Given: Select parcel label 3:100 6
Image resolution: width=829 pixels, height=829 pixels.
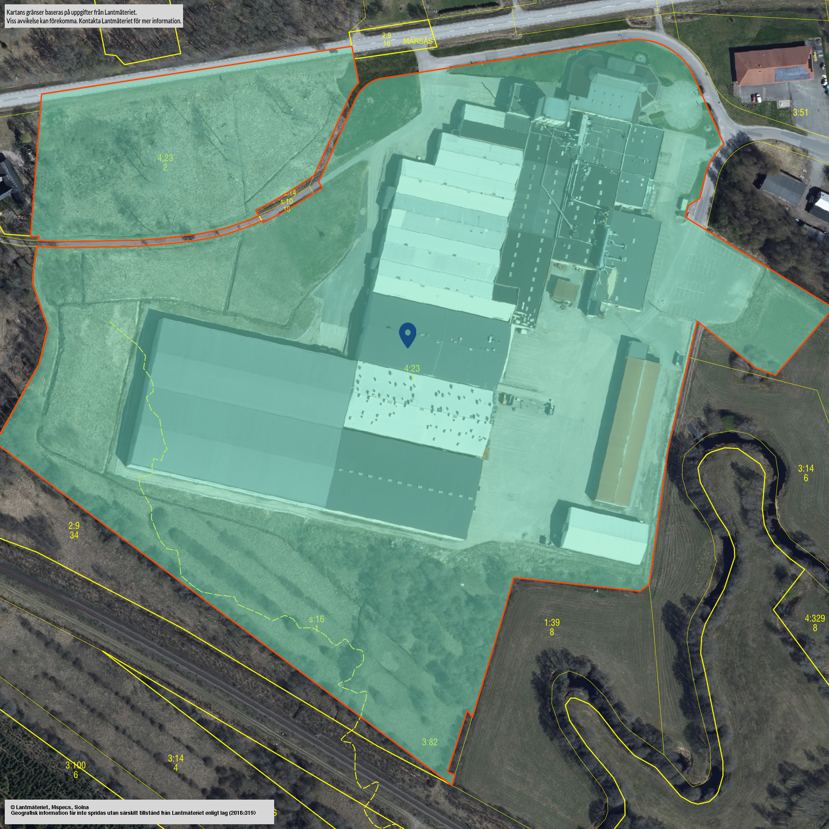Looking at the screenshot, I should [76, 770].
